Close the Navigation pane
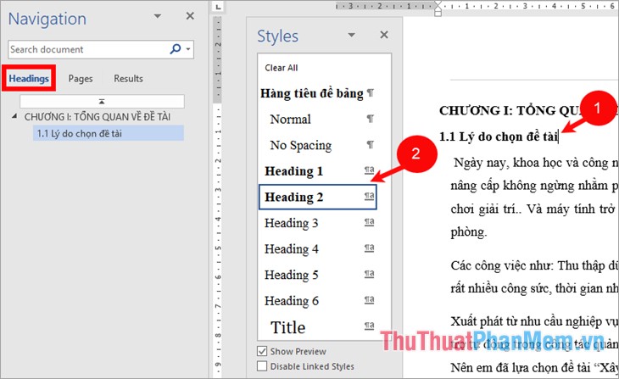This screenshot has height=379, width=619. click(x=190, y=16)
